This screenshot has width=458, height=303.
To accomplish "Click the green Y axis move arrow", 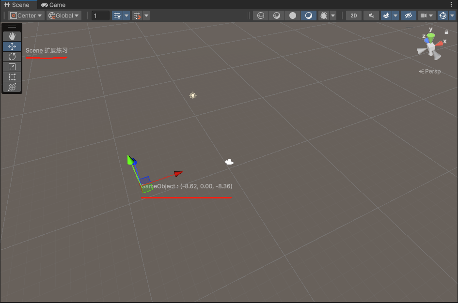I will click(130, 160).
